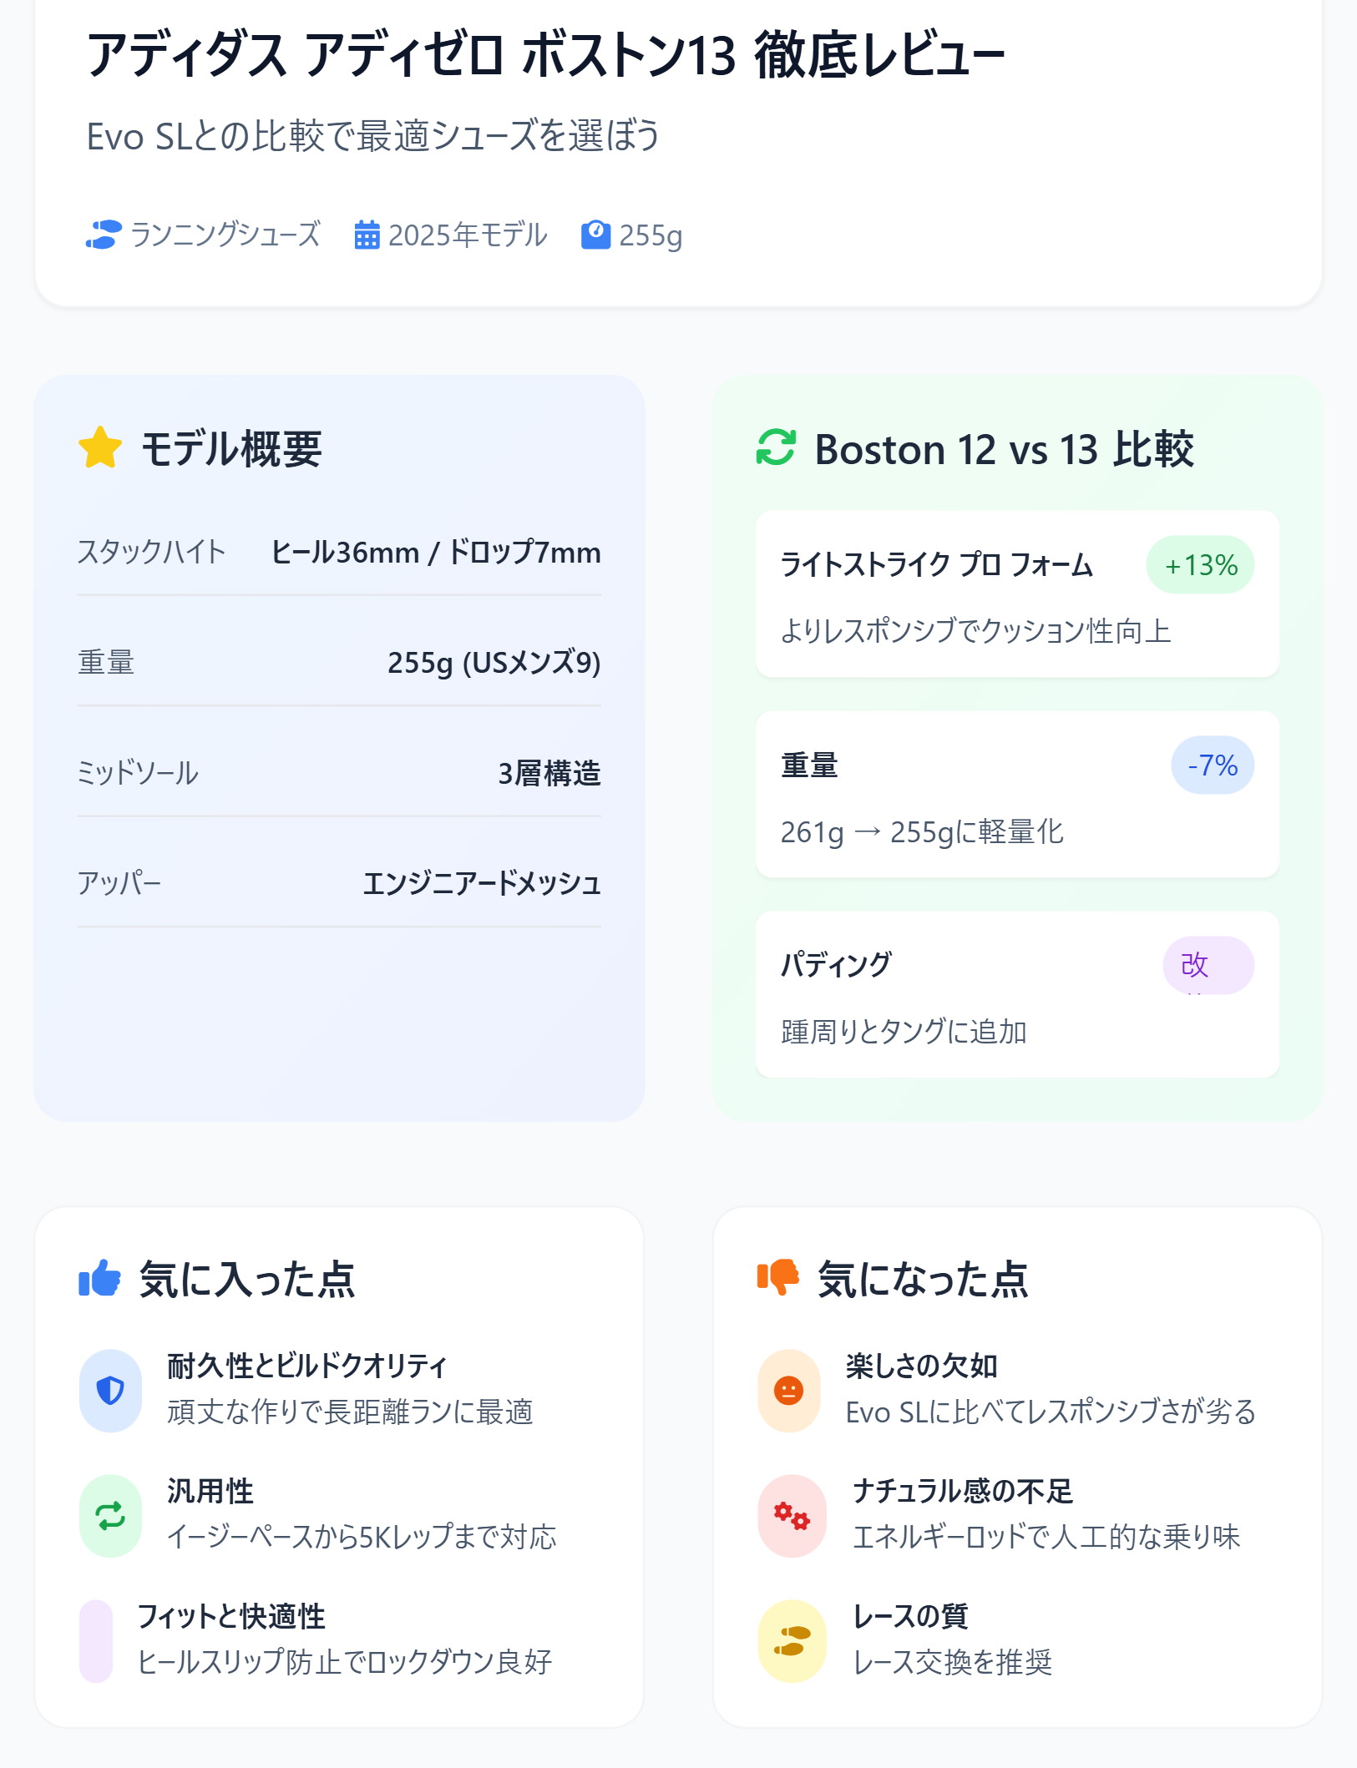Click the 3層構造 midsole value

549,773
